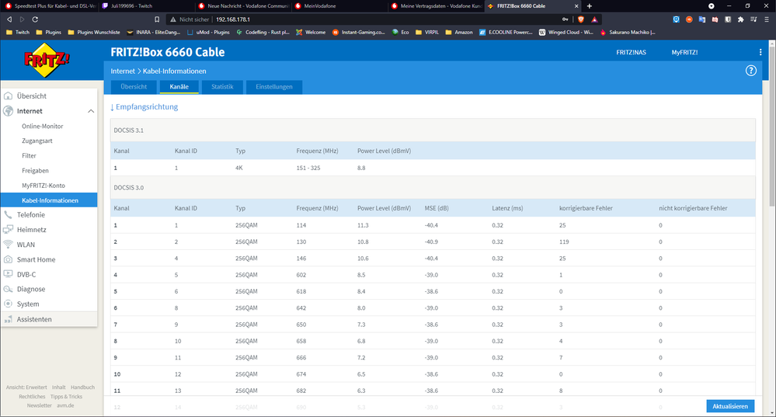Viewport: 776px width, 417px height.
Task: Open the VIRPIL bookmark folder
Action: click(427, 32)
